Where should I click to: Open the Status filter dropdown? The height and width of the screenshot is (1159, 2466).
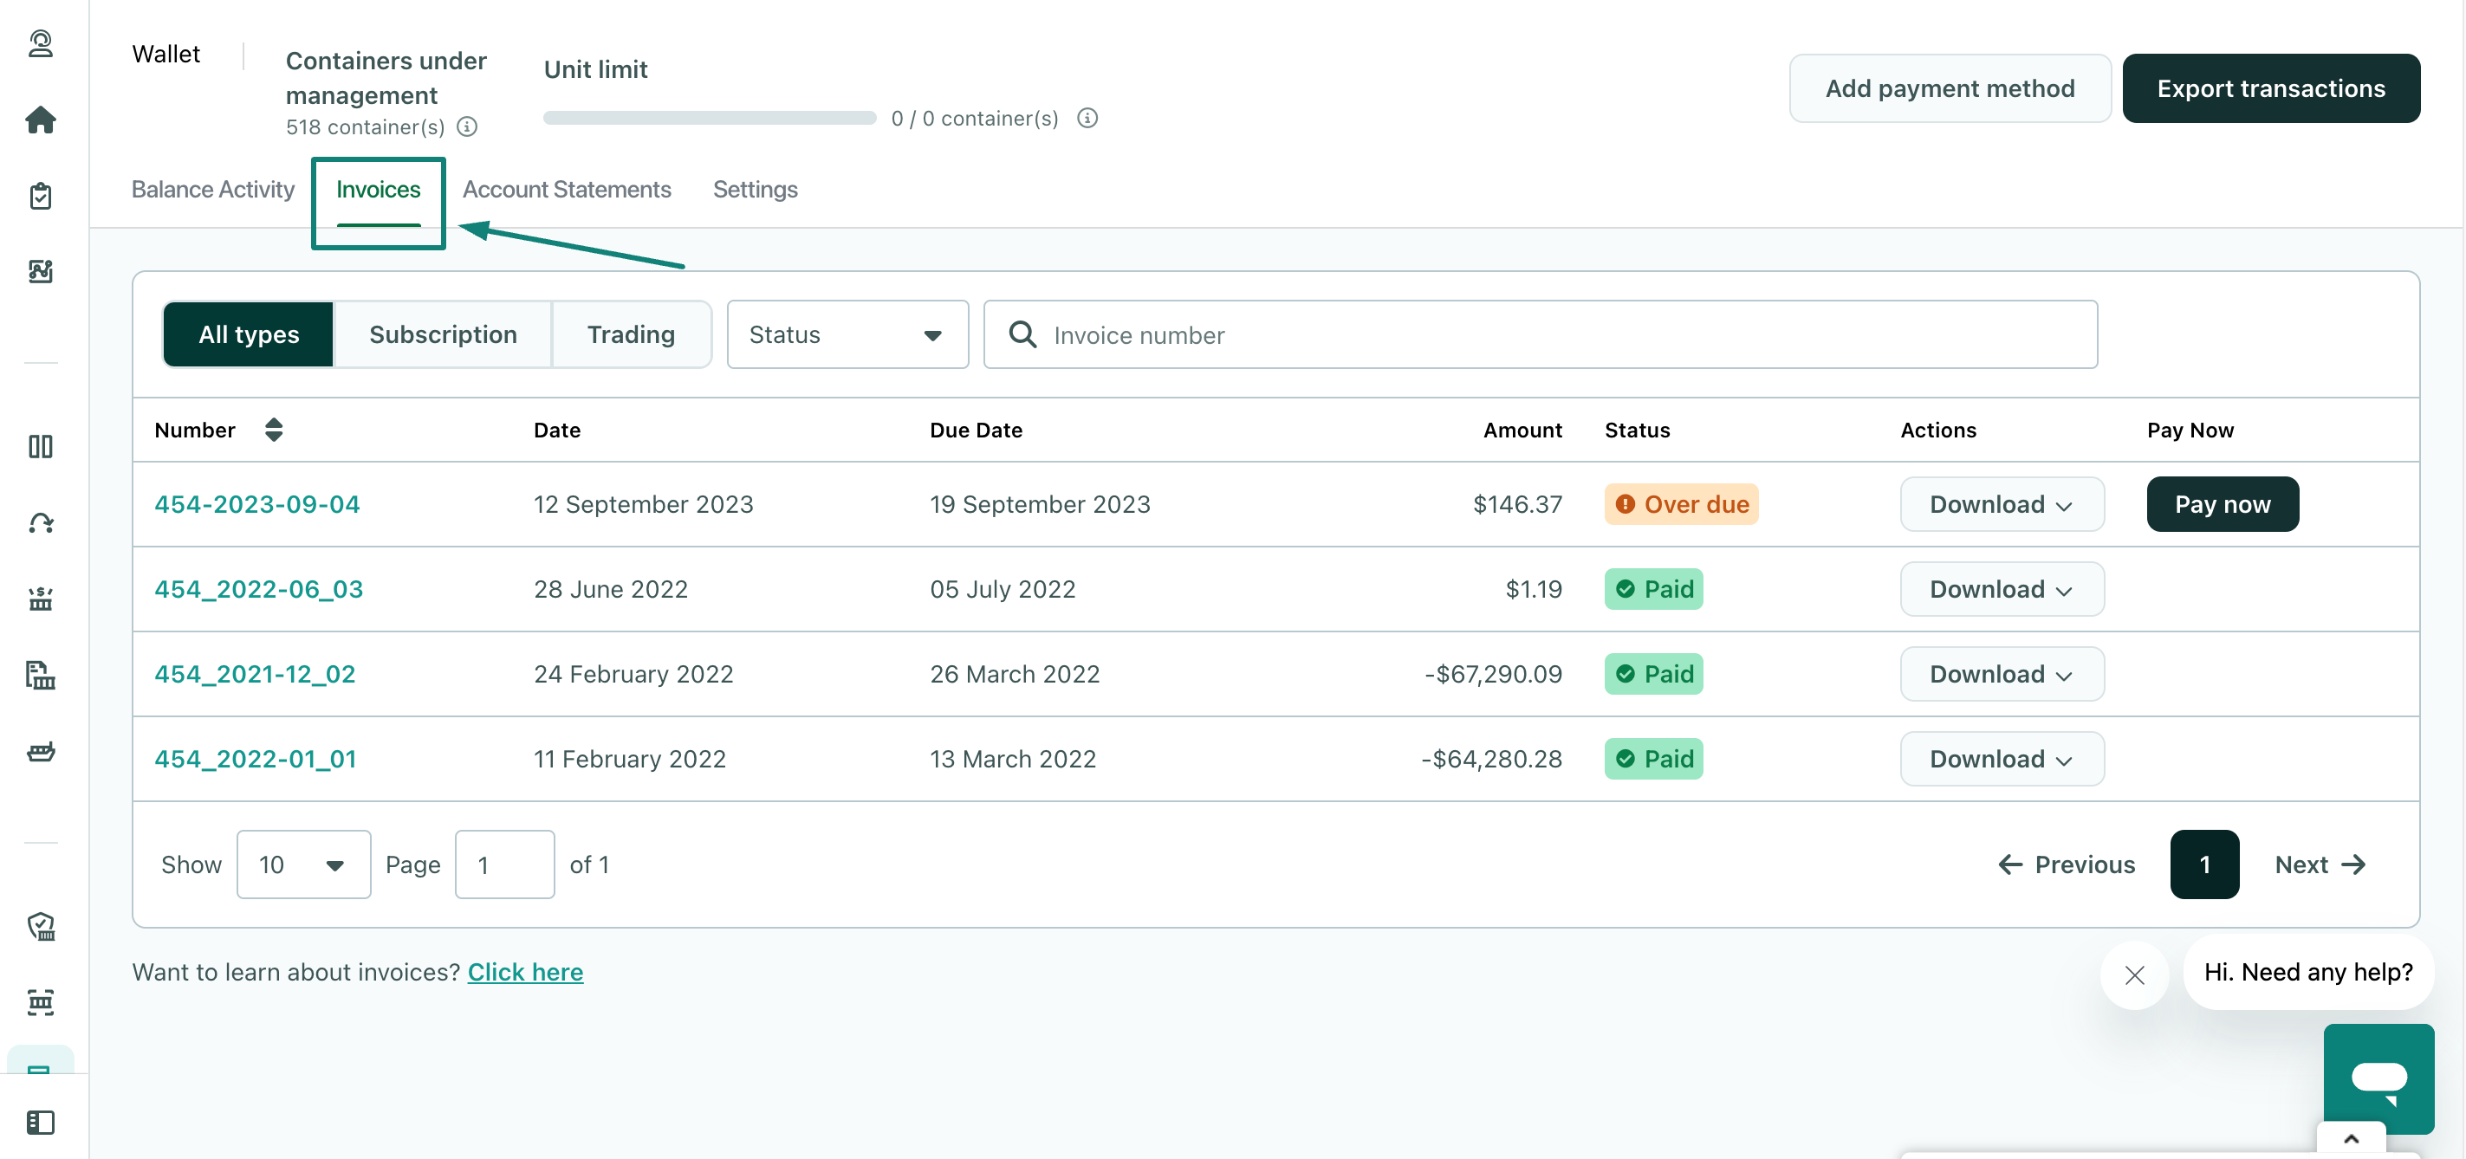pos(847,334)
